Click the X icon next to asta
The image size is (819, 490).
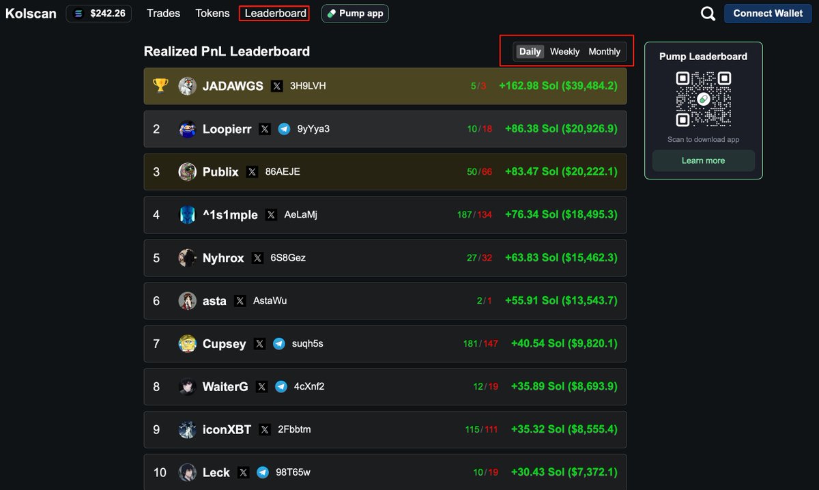click(x=240, y=301)
